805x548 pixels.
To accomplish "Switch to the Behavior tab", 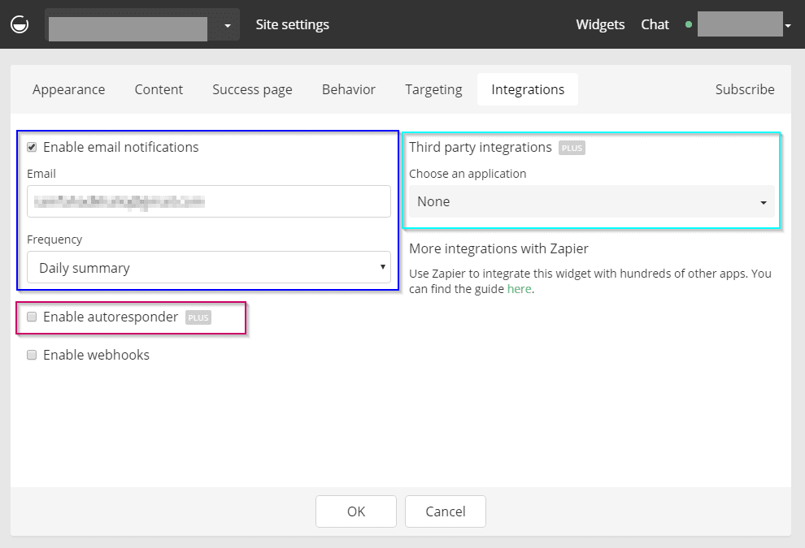I will click(348, 89).
